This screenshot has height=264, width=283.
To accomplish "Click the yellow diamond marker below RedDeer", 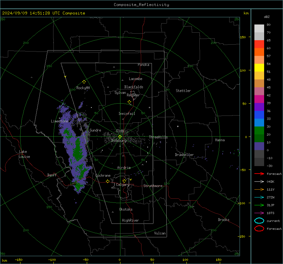I will click(x=129, y=102).
